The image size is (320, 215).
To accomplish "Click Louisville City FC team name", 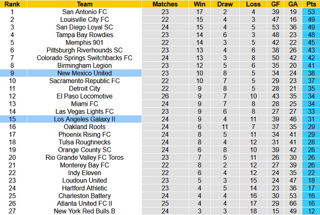I will [84, 20].
